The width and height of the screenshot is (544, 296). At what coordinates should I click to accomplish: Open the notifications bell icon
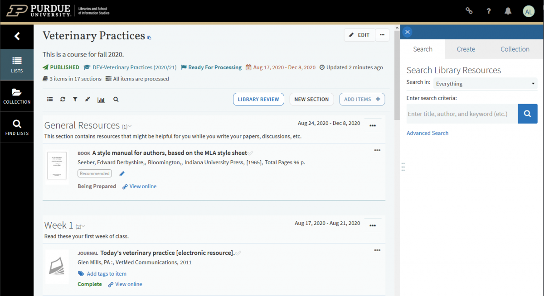click(508, 11)
